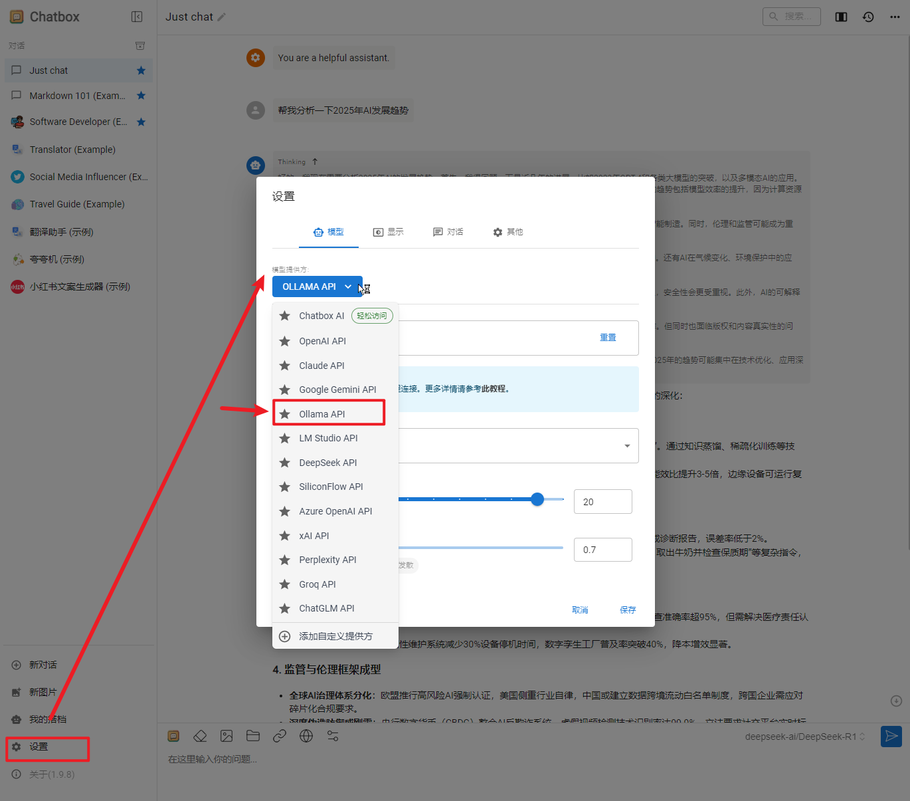Switch to the 模型 settings tab

329,232
